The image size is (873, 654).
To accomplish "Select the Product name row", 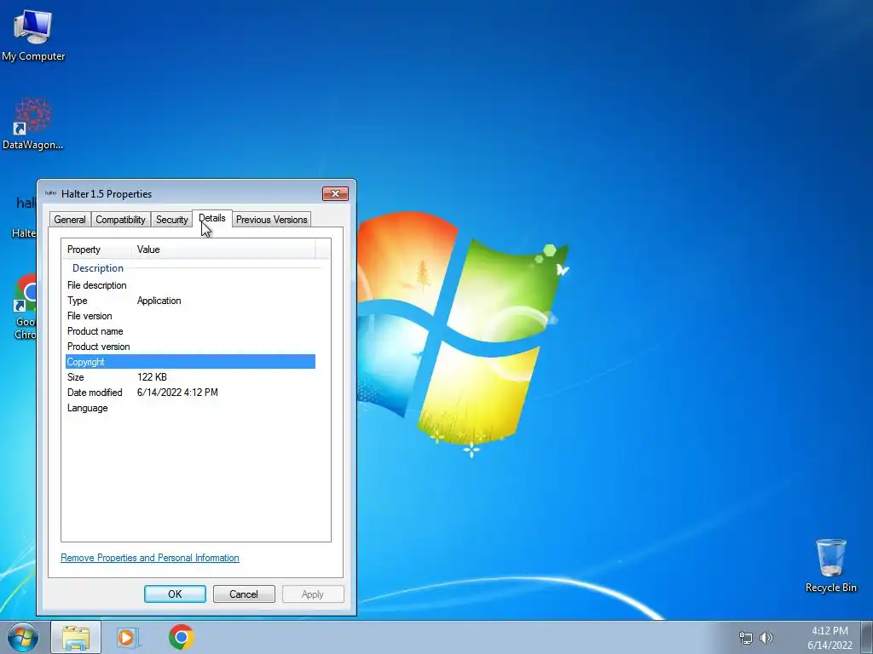I will (x=190, y=331).
